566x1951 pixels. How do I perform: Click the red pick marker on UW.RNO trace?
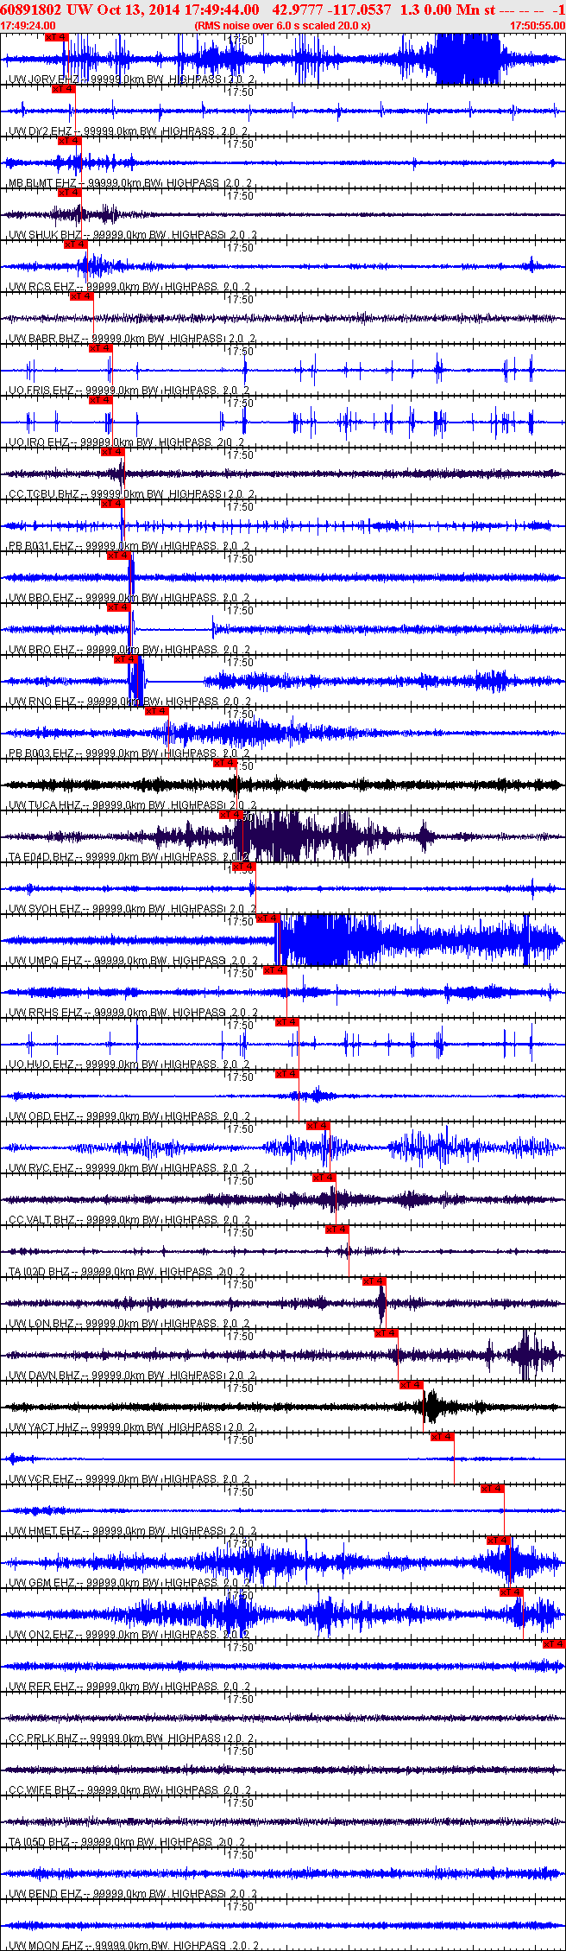126,659
